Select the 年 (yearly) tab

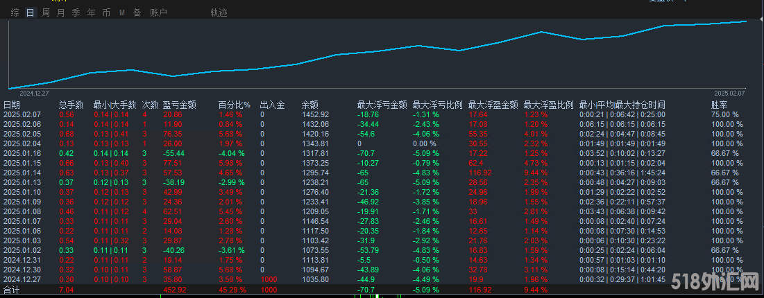coord(92,12)
